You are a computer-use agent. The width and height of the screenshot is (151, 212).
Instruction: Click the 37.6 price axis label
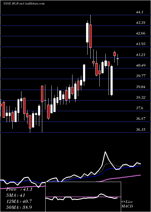coord(140,108)
